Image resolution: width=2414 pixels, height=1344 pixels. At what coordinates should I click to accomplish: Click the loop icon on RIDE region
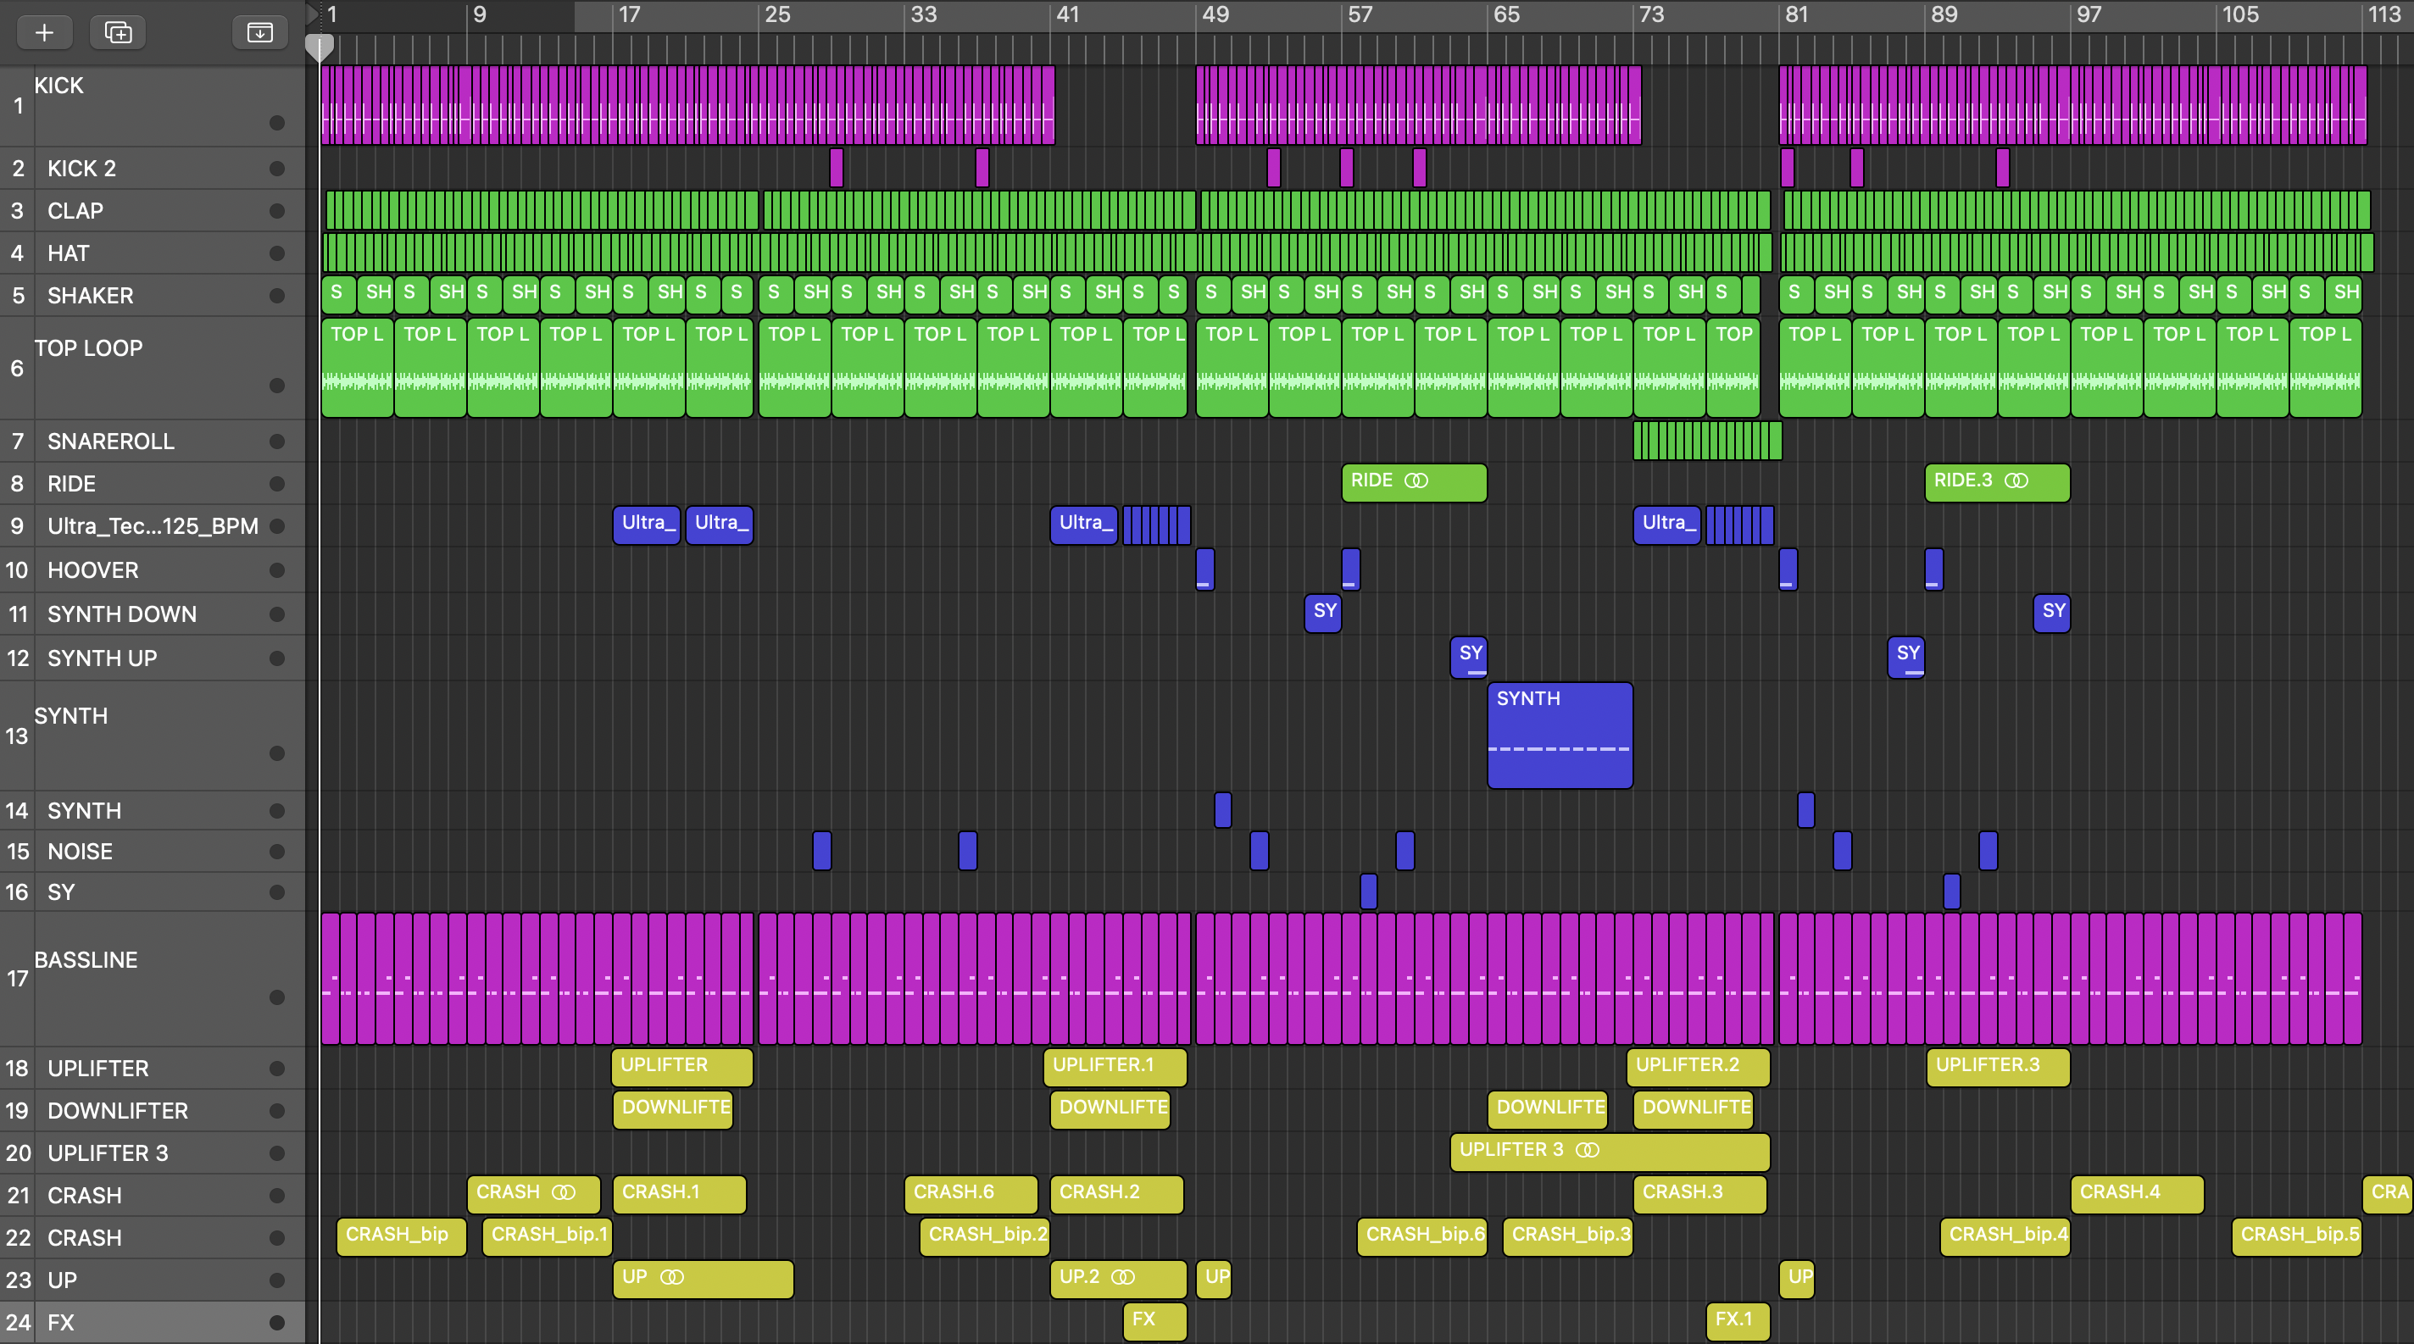click(1416, 480)
